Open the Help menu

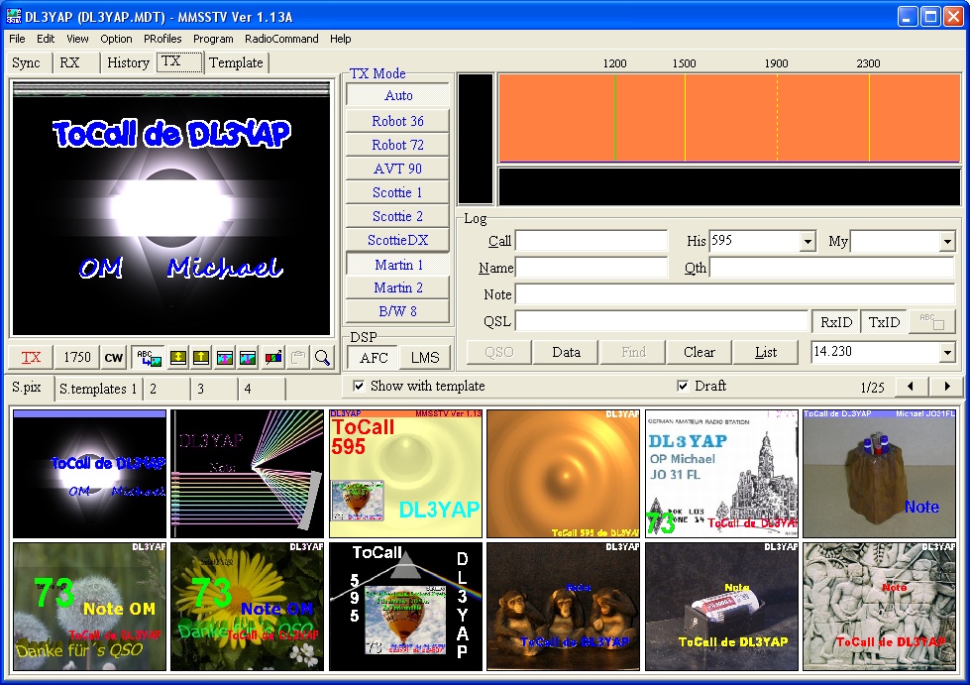point(340,39)
